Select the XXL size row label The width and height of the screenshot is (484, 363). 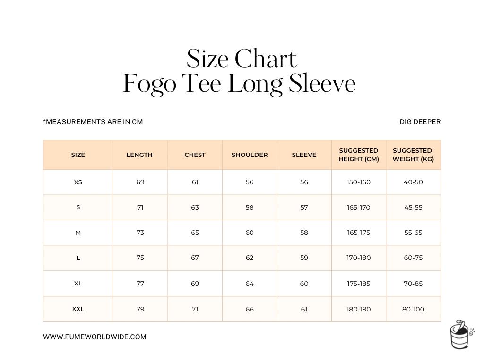pyautogui.click(x=78, y=309)
